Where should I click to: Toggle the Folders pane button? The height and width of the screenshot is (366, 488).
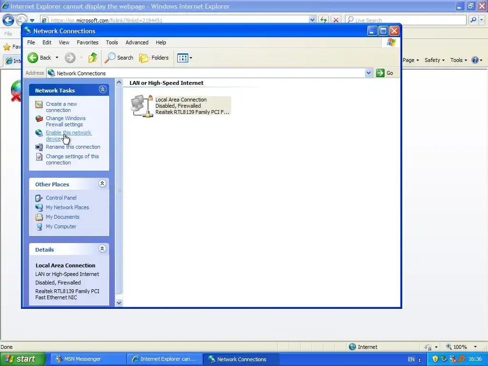pyautogui.click(x=154, y=58)
